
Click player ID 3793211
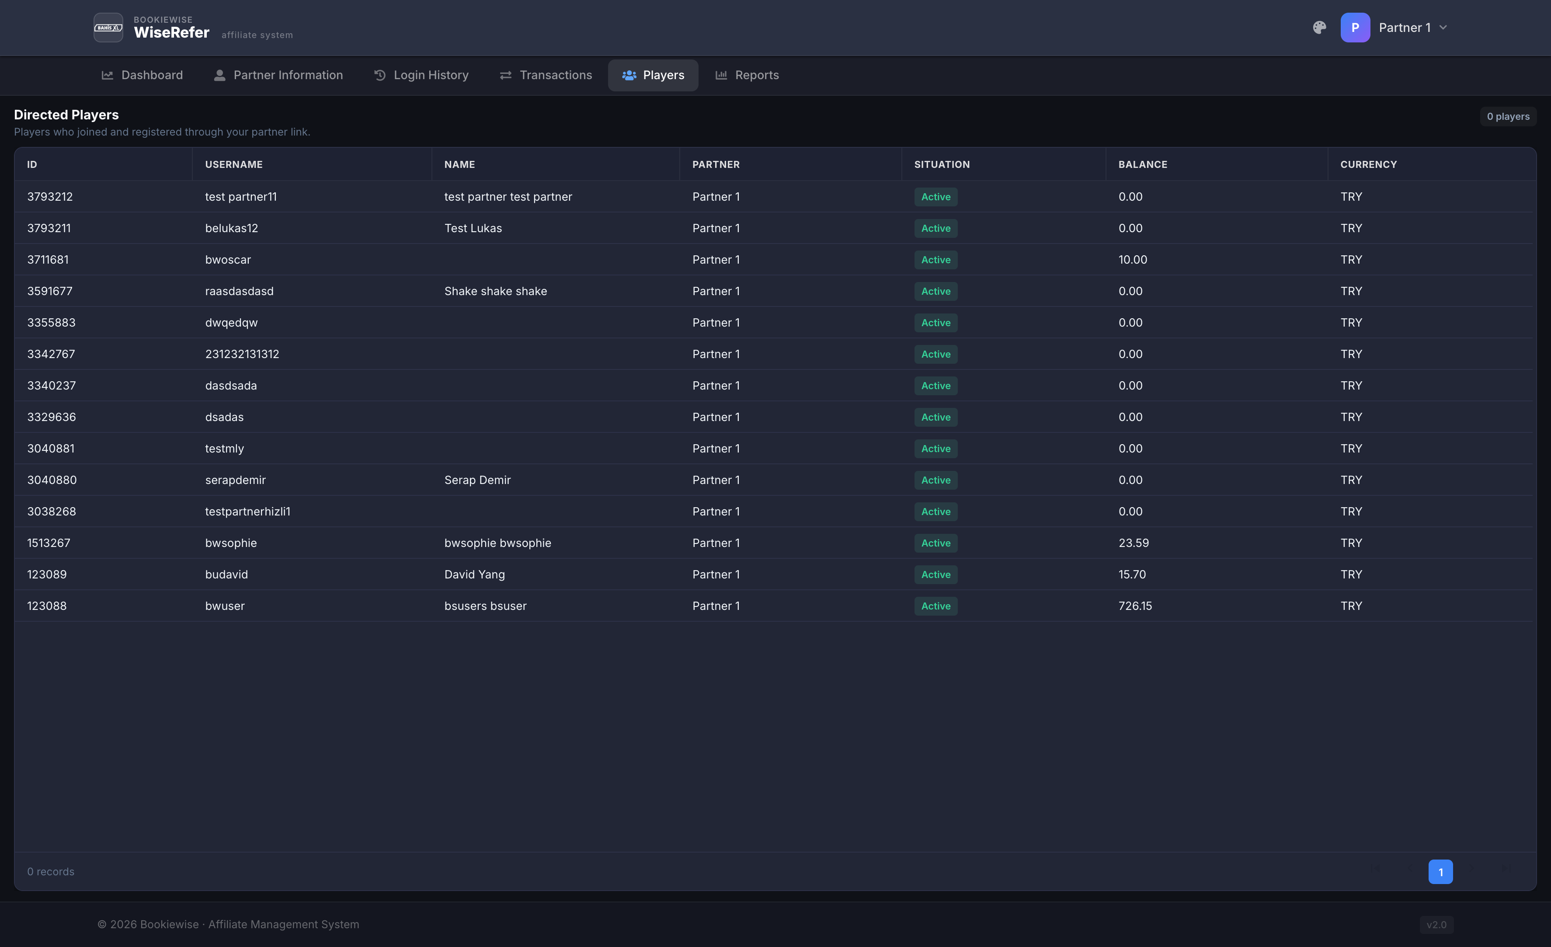pos(49,228)
